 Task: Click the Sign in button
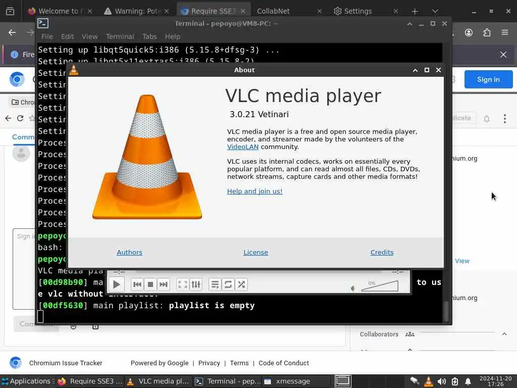click(488, 79)
